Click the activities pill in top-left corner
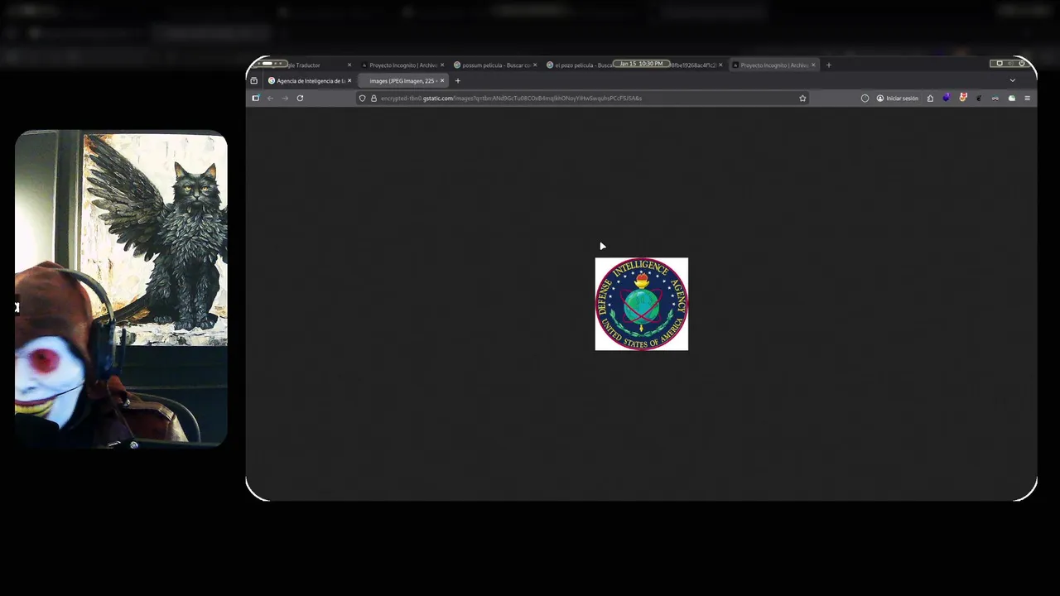 tap(267, 64)
